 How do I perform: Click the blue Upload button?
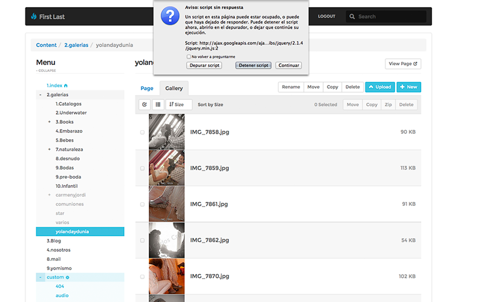380,87
